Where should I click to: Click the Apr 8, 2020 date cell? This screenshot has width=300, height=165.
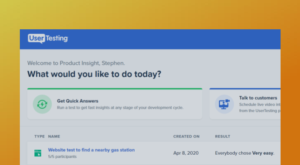186,153
